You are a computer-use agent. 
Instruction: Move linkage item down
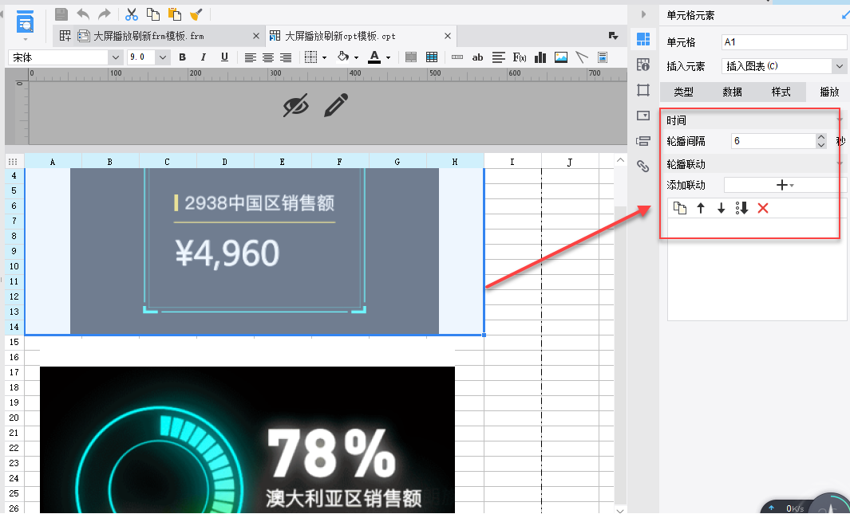point(721,208)
